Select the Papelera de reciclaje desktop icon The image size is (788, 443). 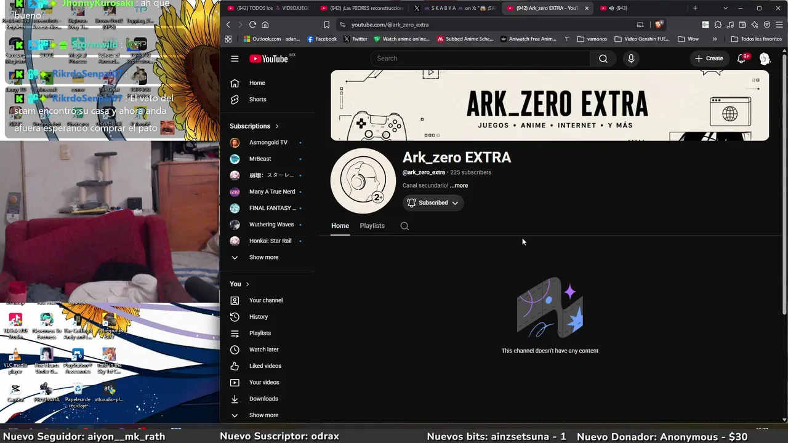pos(78,395)
